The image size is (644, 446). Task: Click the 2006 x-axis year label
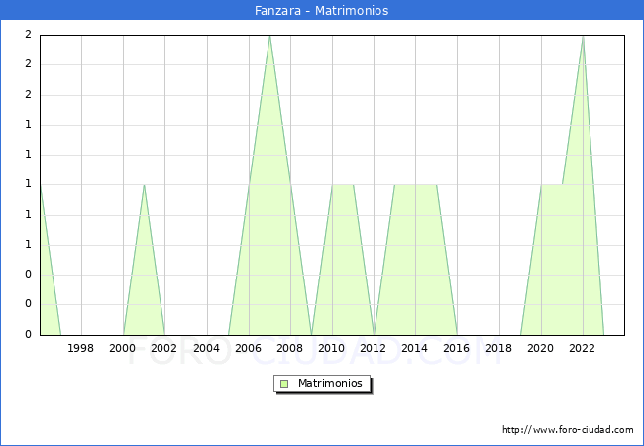coord(249,348)
